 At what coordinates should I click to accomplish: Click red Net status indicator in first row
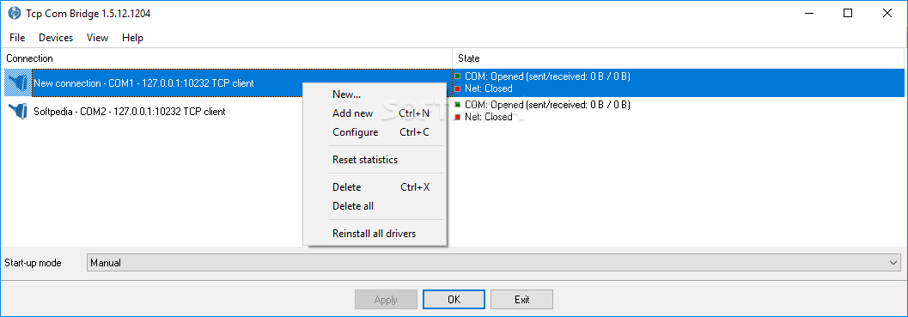(458, 88)
